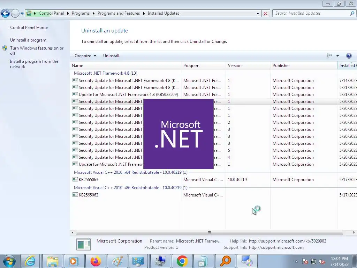Open Paint from the taskbar

tap(117, 261)
